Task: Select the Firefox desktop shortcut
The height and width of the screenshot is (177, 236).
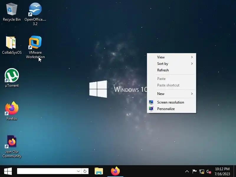Action: click(12, 111)
